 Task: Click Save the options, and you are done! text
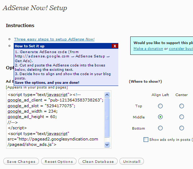tap(47, 83)
